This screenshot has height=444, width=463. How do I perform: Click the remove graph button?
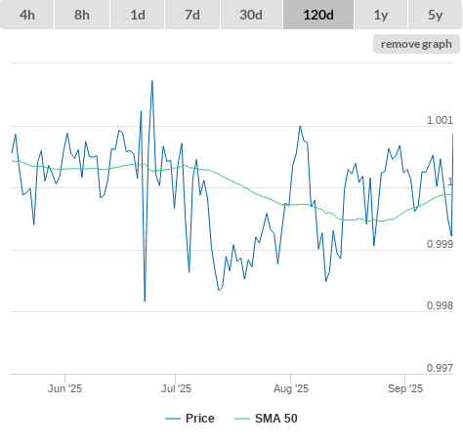coord(416,44)
